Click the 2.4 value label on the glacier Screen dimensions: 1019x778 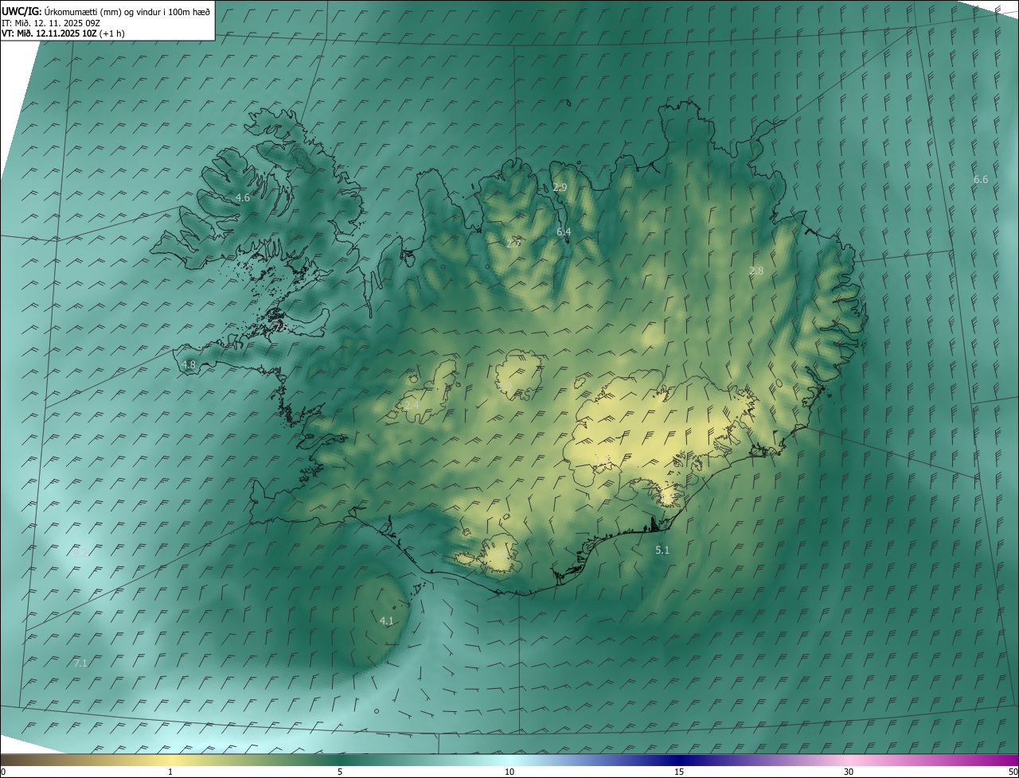pos(412,405)
